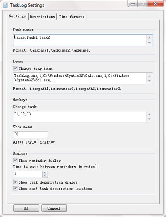The image size is (166, 217).
Task: Switch to the Descriptions tab
Action: [43, 17]
